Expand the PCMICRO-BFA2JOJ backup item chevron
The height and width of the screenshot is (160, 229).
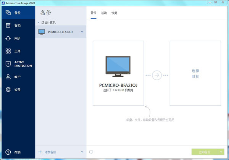(82, 32)
